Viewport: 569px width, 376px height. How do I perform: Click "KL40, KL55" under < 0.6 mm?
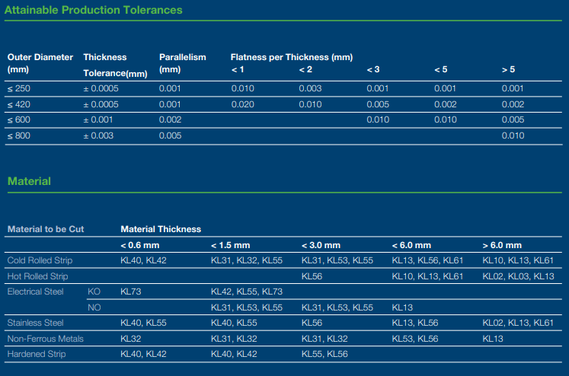143,323
